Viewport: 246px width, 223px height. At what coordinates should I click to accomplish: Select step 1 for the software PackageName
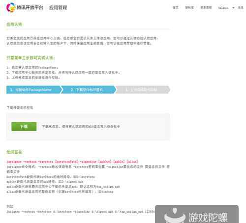33,90
